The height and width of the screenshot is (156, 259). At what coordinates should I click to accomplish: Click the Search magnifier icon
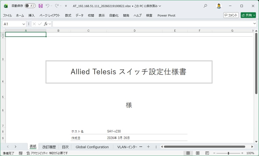click(205, 6)
